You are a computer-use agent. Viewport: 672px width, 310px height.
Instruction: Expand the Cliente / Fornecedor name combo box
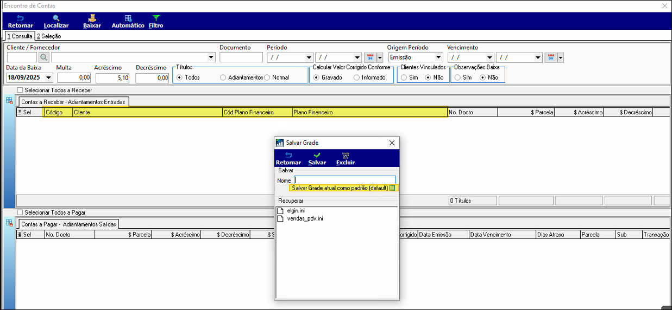click(x=211, y=57)
